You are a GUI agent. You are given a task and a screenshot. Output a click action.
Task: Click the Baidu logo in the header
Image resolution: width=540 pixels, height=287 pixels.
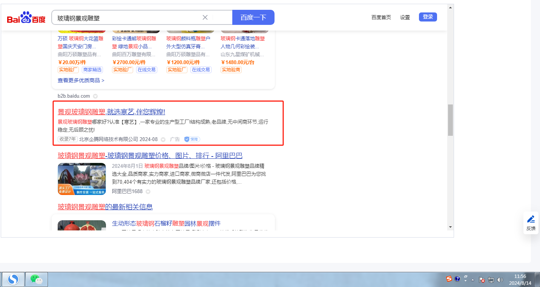tap(26, 18)
